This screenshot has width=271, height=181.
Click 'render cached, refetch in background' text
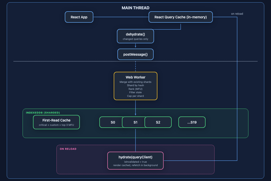135,165
